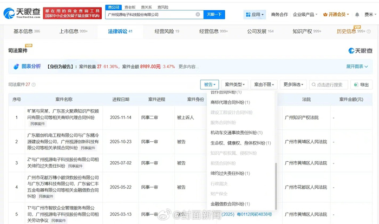379x224 pixels.
Task: Click the clear X in company search box
Action: coord(197,15)
